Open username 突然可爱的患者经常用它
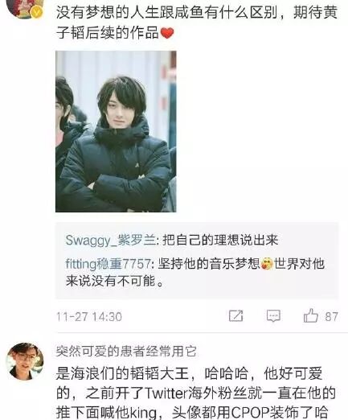The height and width of the screenshot is (420, 348). 126,352
